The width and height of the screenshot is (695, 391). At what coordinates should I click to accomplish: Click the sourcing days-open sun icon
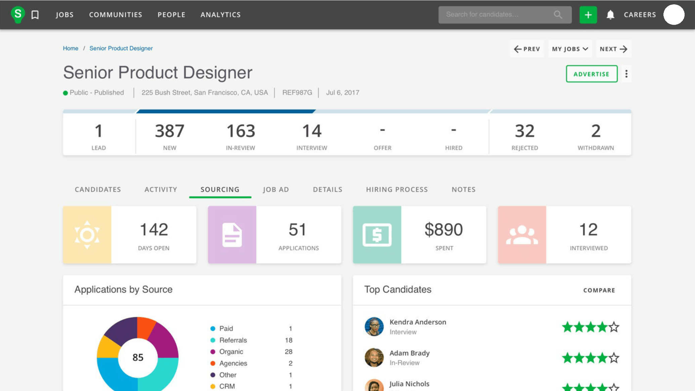pyautogui.click(x=88, y=235)
